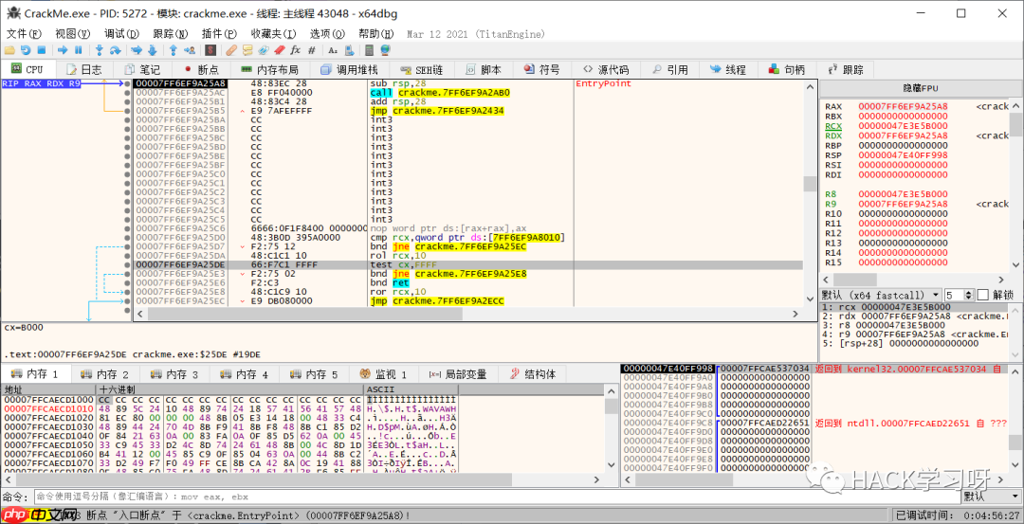Open the 调试(D) menu

pos(120,33)
